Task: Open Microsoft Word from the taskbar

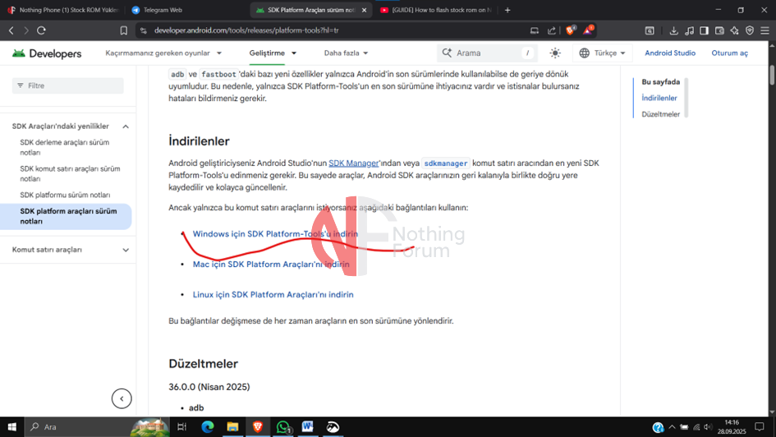Action: (308, 427)
